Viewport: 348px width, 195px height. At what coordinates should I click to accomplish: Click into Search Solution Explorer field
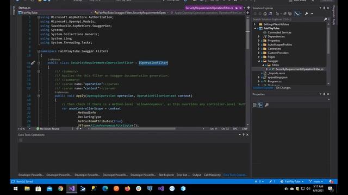[288, 19]
